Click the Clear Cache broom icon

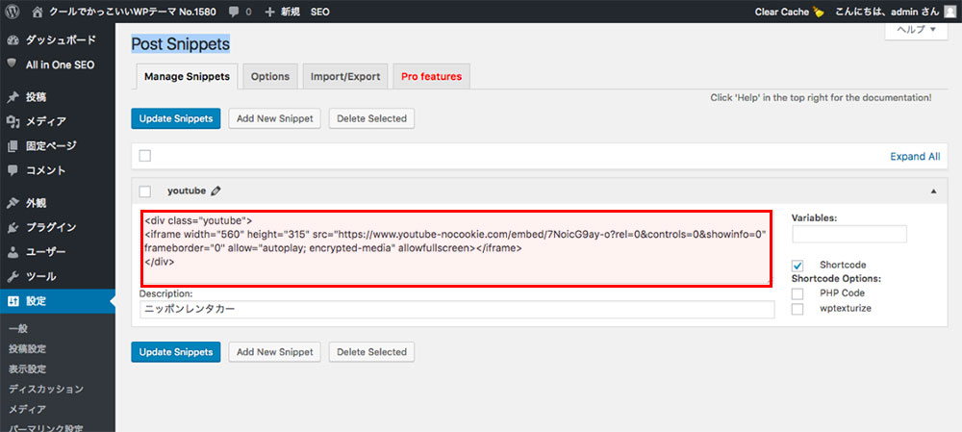pyautogui.click(x=818, y=12)
